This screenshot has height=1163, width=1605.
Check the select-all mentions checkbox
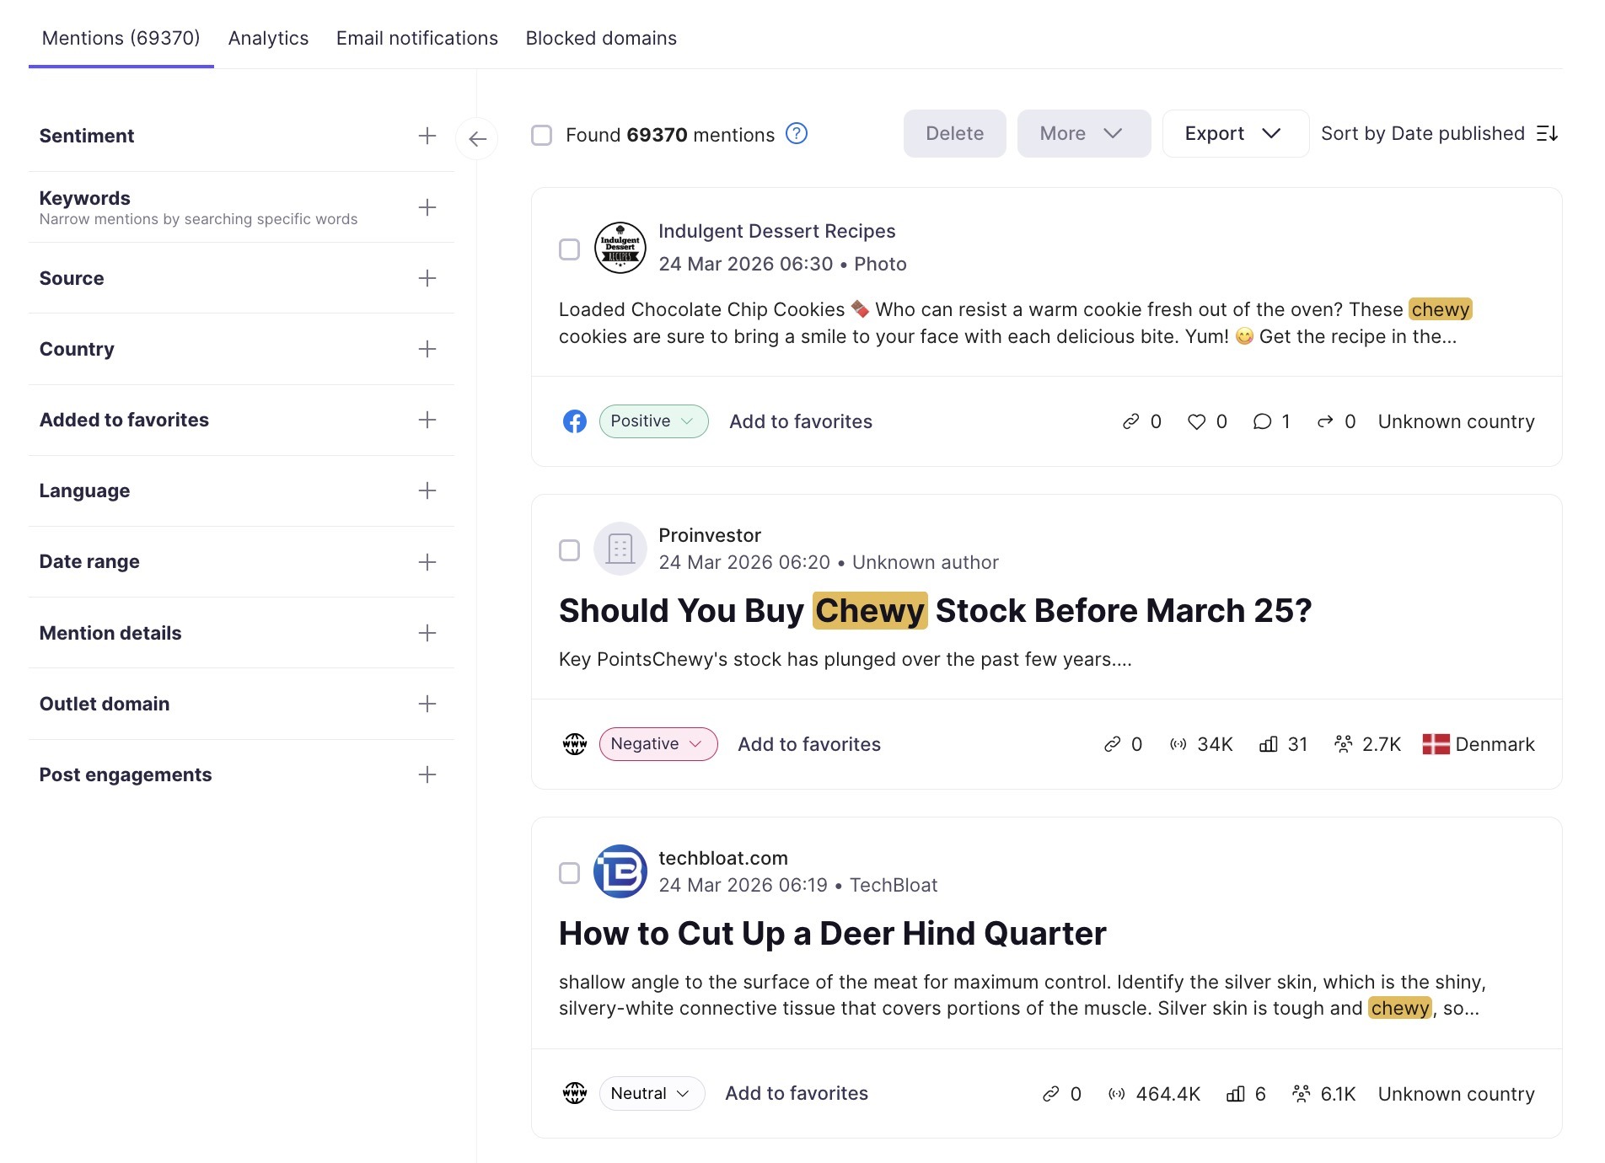[x=541, y=133]
